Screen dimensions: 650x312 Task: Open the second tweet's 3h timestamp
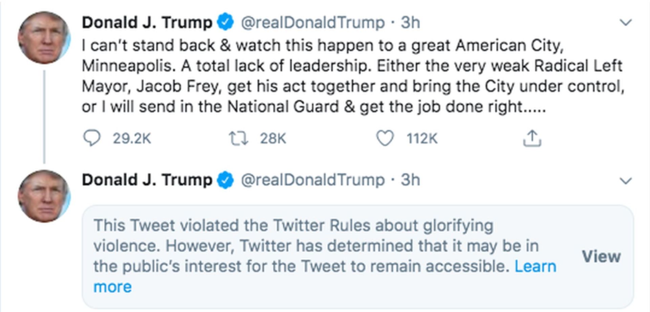pyautogui.click(x=410, y=180)
